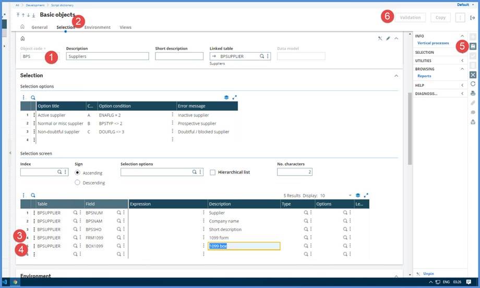Viewport: 480px width, 288px height.
Task: Open row menu for Active supplier row
Action: pos(34,115)
